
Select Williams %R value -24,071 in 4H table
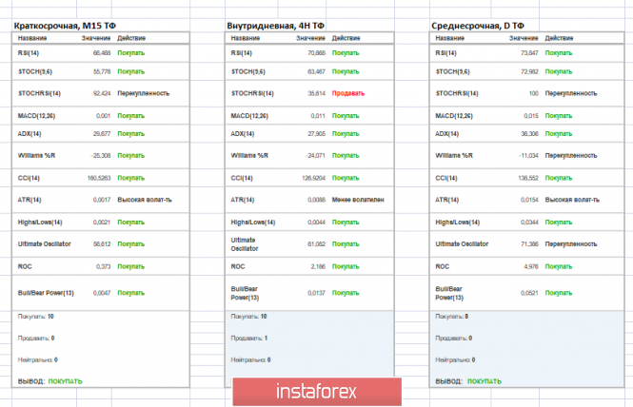[315, 155]
